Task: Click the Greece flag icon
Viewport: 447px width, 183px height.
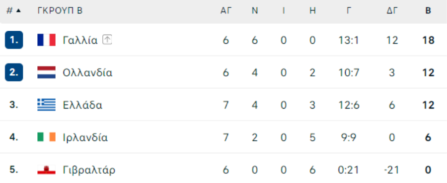Action: pyautogui.click(x=47, y=105)
